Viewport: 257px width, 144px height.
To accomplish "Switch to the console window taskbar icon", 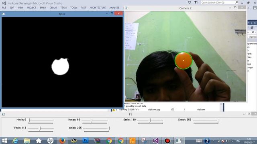I will pos(178,141).
